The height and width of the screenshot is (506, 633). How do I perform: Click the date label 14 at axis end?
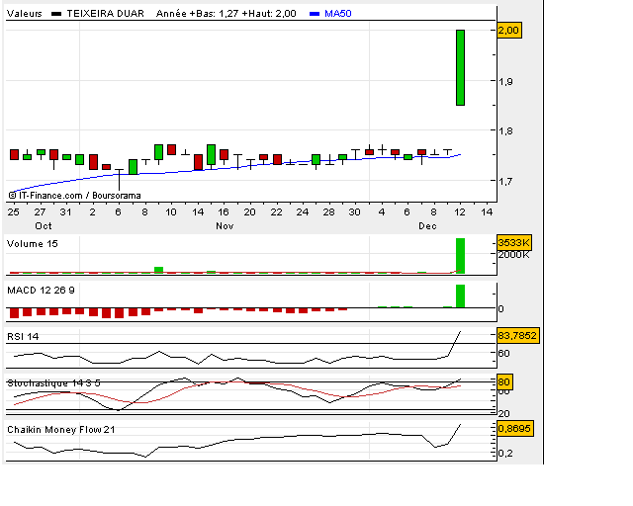(x=487, y=211)
